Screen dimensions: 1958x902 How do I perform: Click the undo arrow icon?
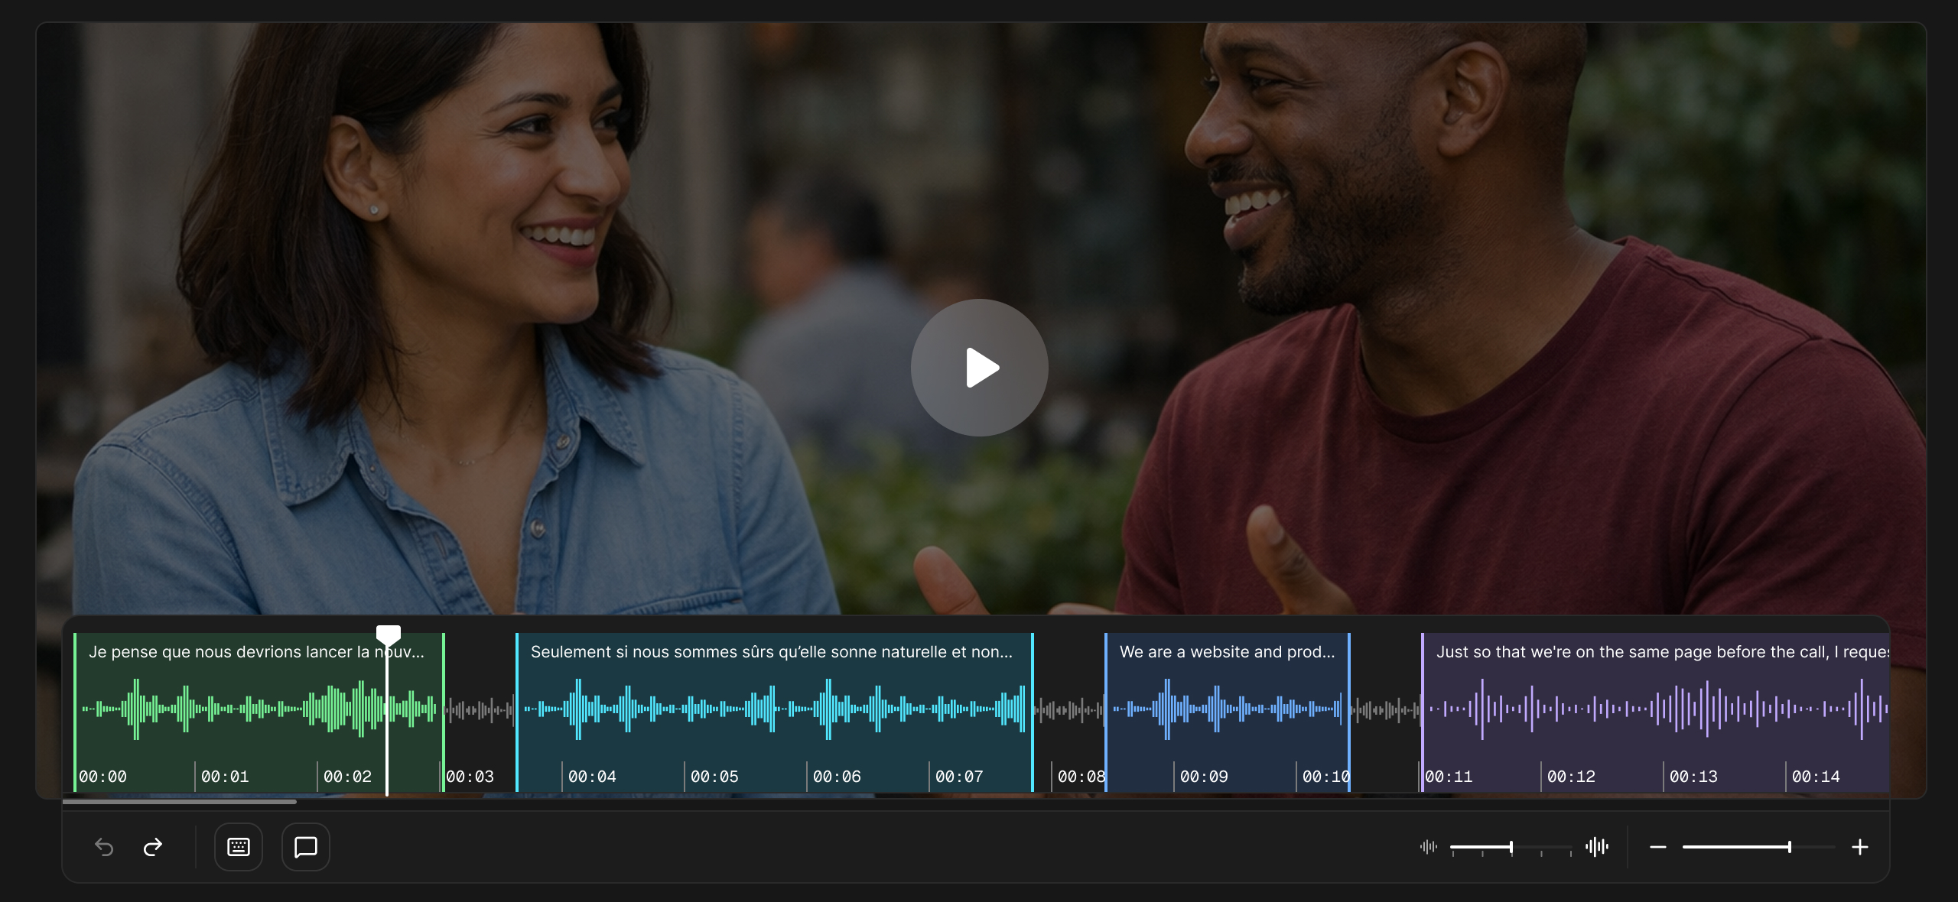(104, 847)
